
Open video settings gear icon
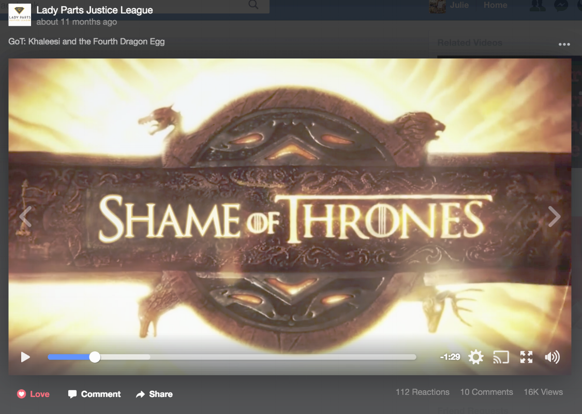coord(476,357)
